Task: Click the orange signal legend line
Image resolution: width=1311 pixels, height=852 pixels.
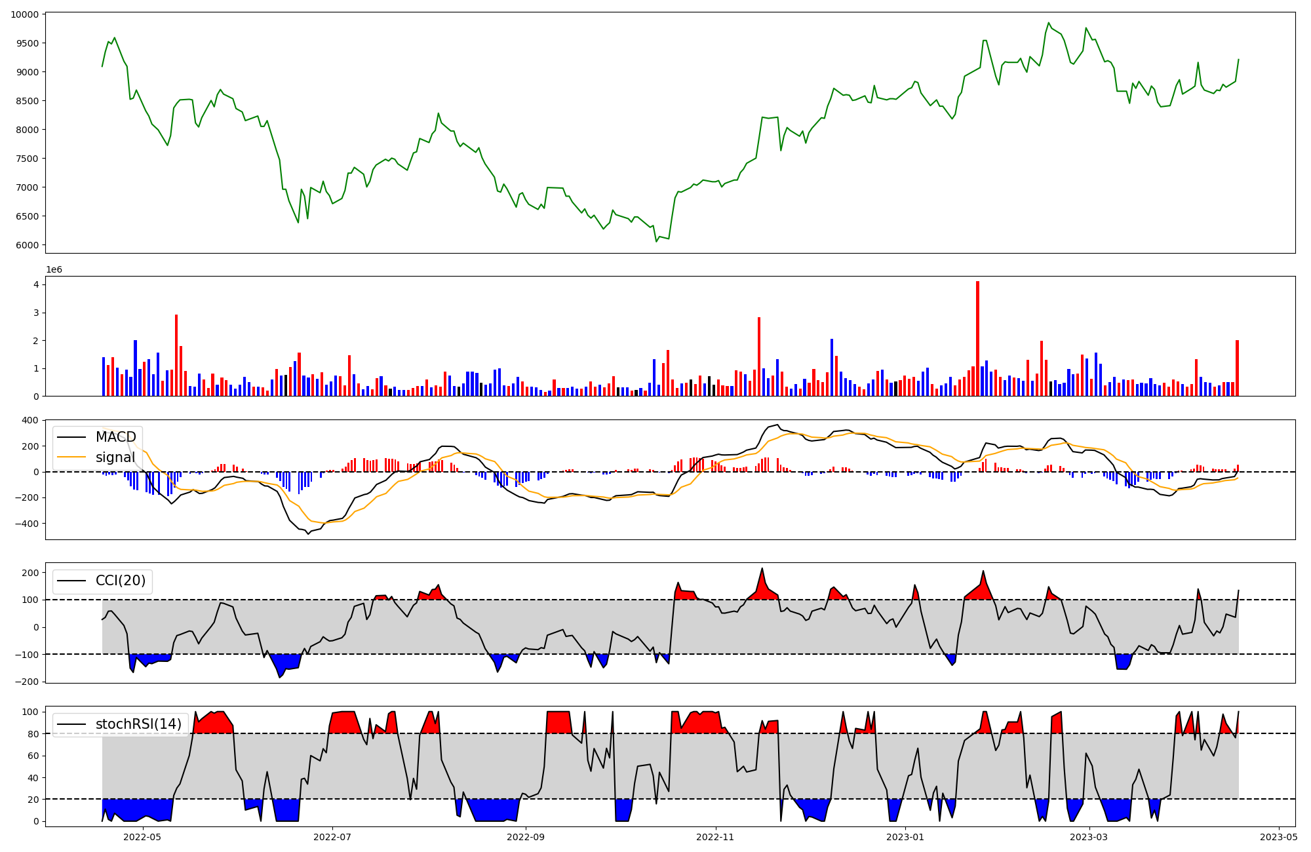Action: (x=73, y=457)
